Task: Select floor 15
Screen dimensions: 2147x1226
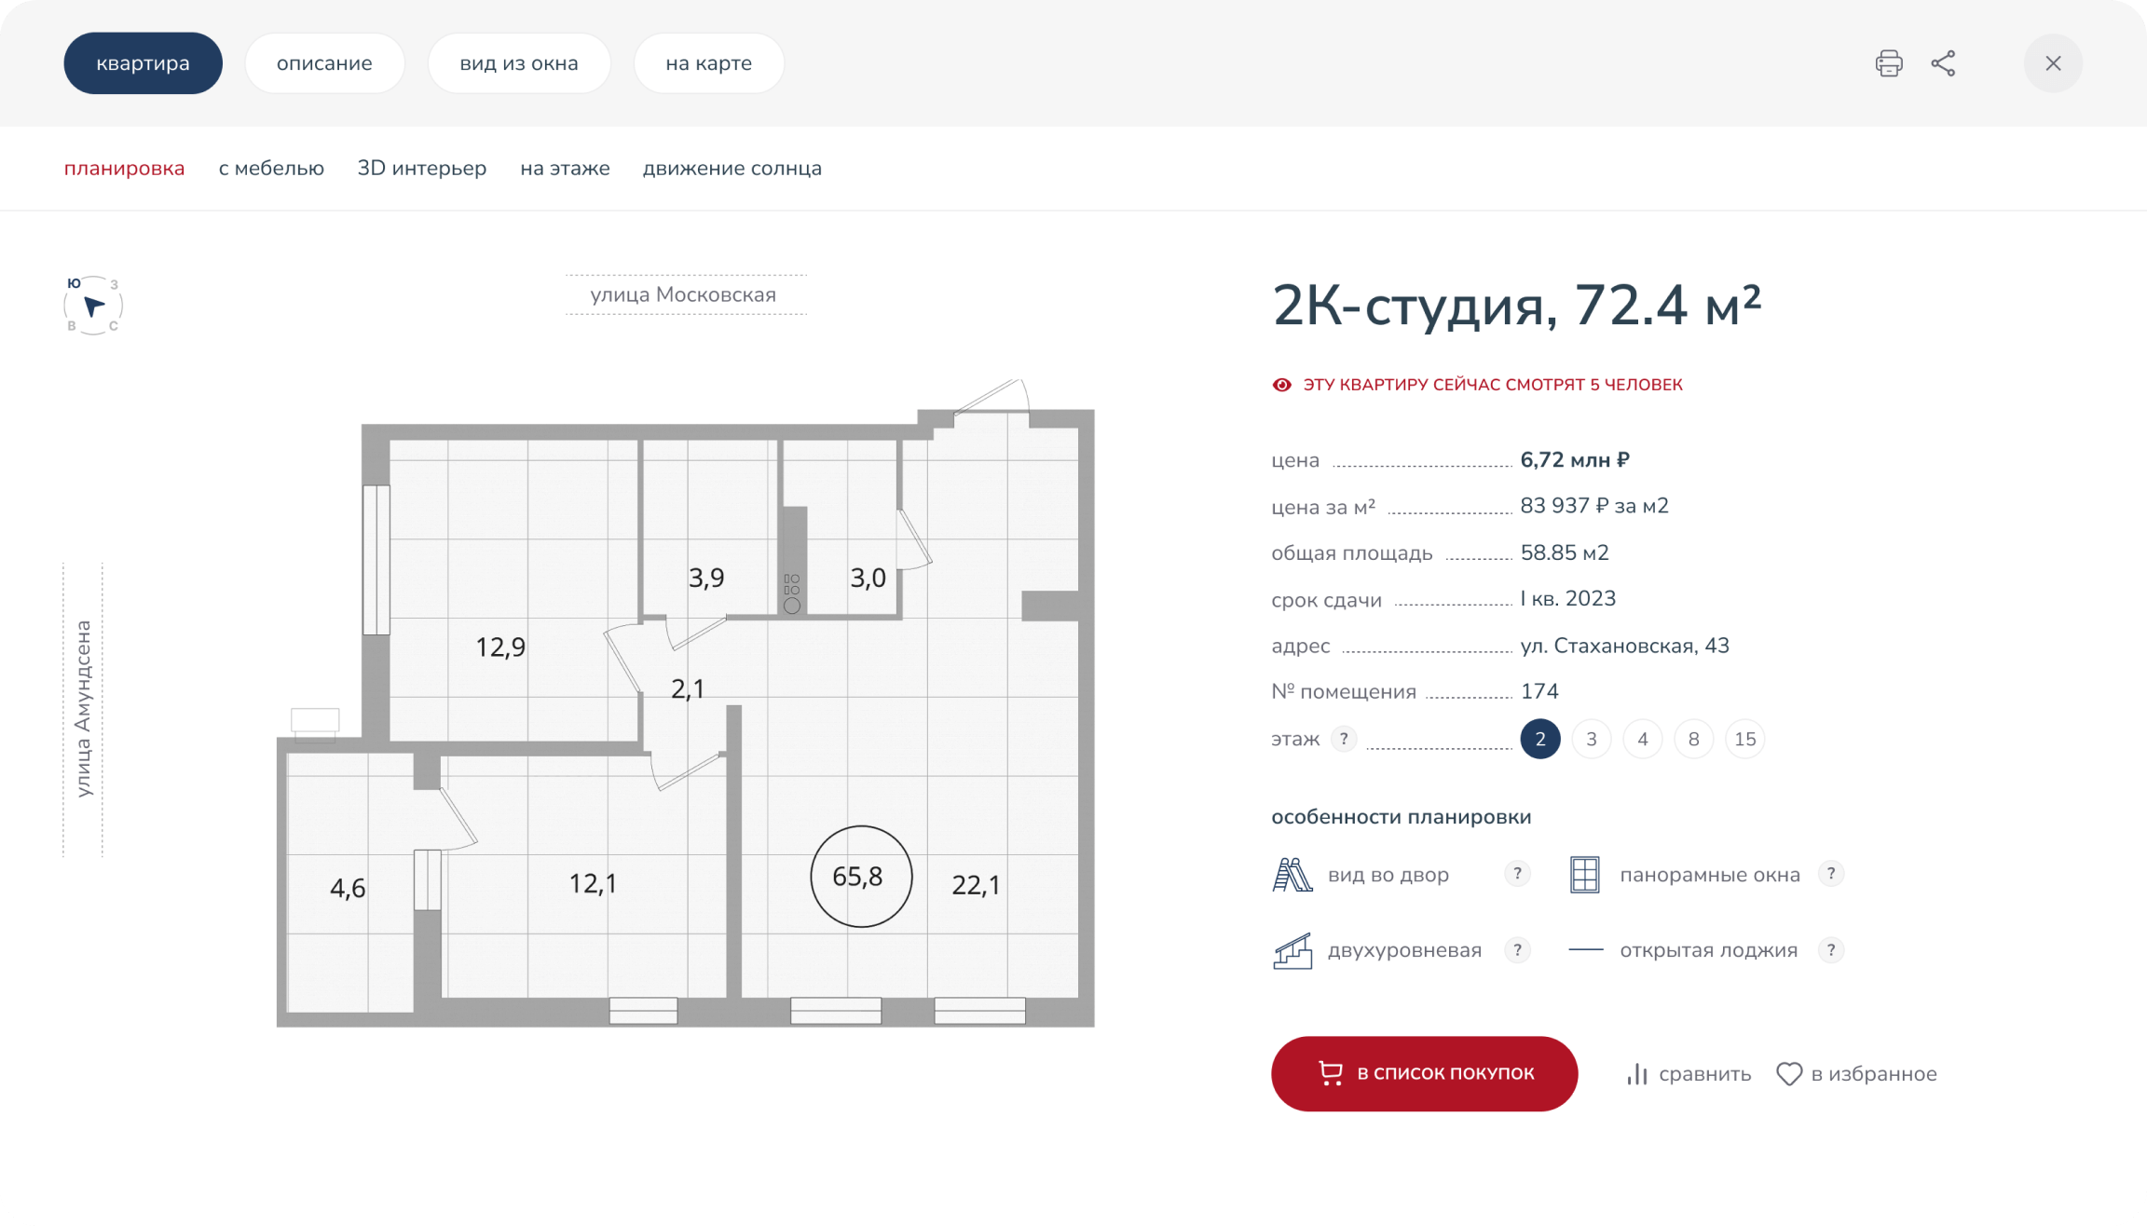Action: pos(1744,739)
